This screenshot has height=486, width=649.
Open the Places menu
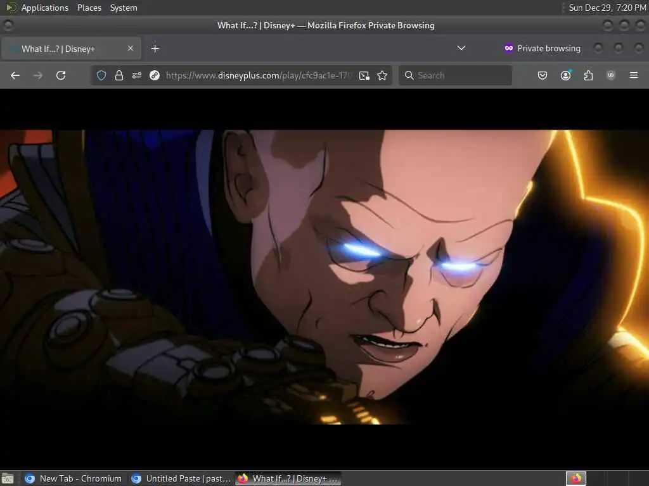click(89, 8)
